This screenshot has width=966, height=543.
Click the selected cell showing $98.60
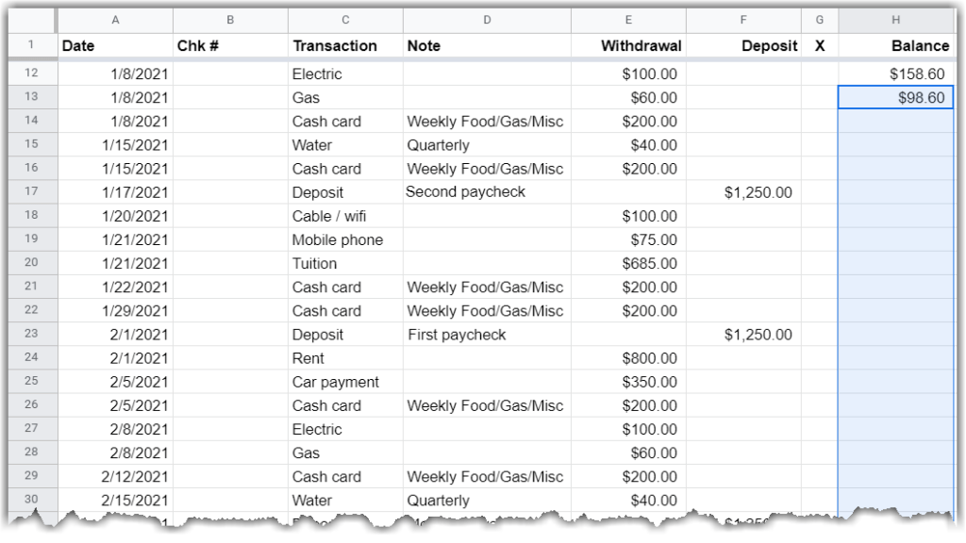pyautogui.click(x=894, y=97)
